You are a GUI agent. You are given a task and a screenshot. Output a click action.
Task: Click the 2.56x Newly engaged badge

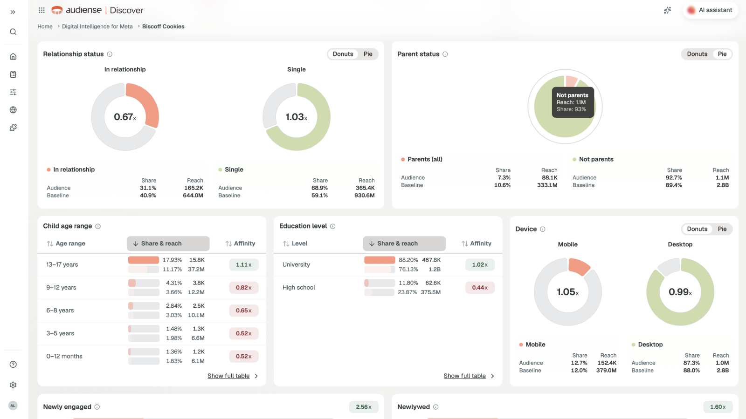pos(364,407)
